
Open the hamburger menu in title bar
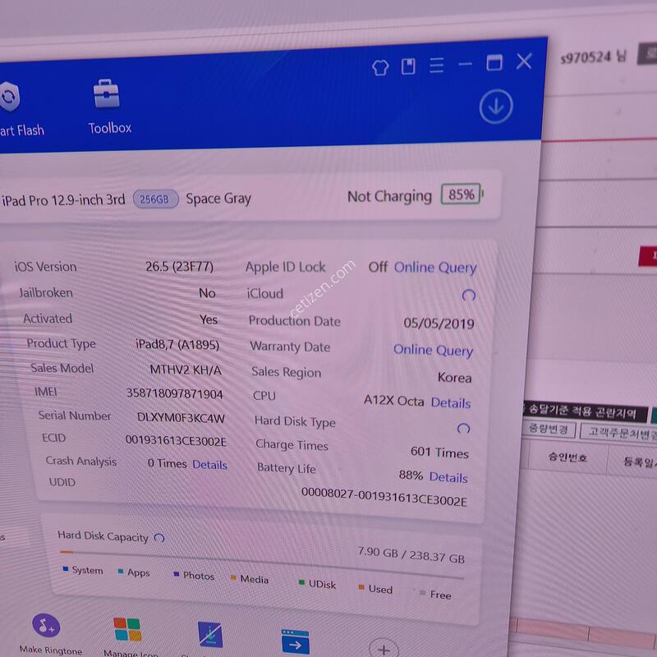tap(436, 66)
